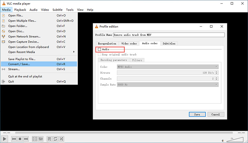Click Save in Profile edition dialog

(x=197, y=114)
